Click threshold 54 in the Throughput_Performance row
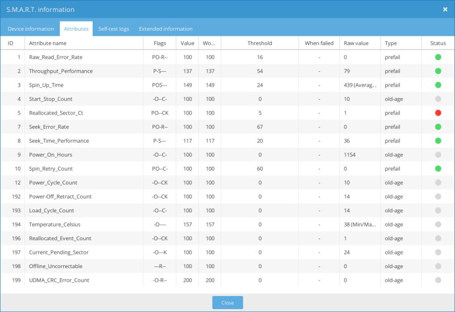This screenshot has height=312, width=455. (x=260, y=71)
